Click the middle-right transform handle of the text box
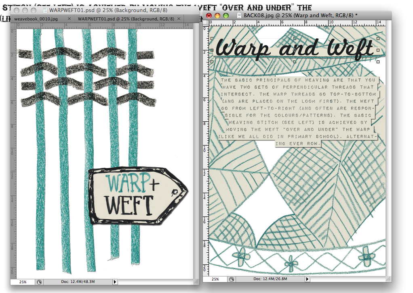This screenshot has width=413, height=293. (378, 50)
